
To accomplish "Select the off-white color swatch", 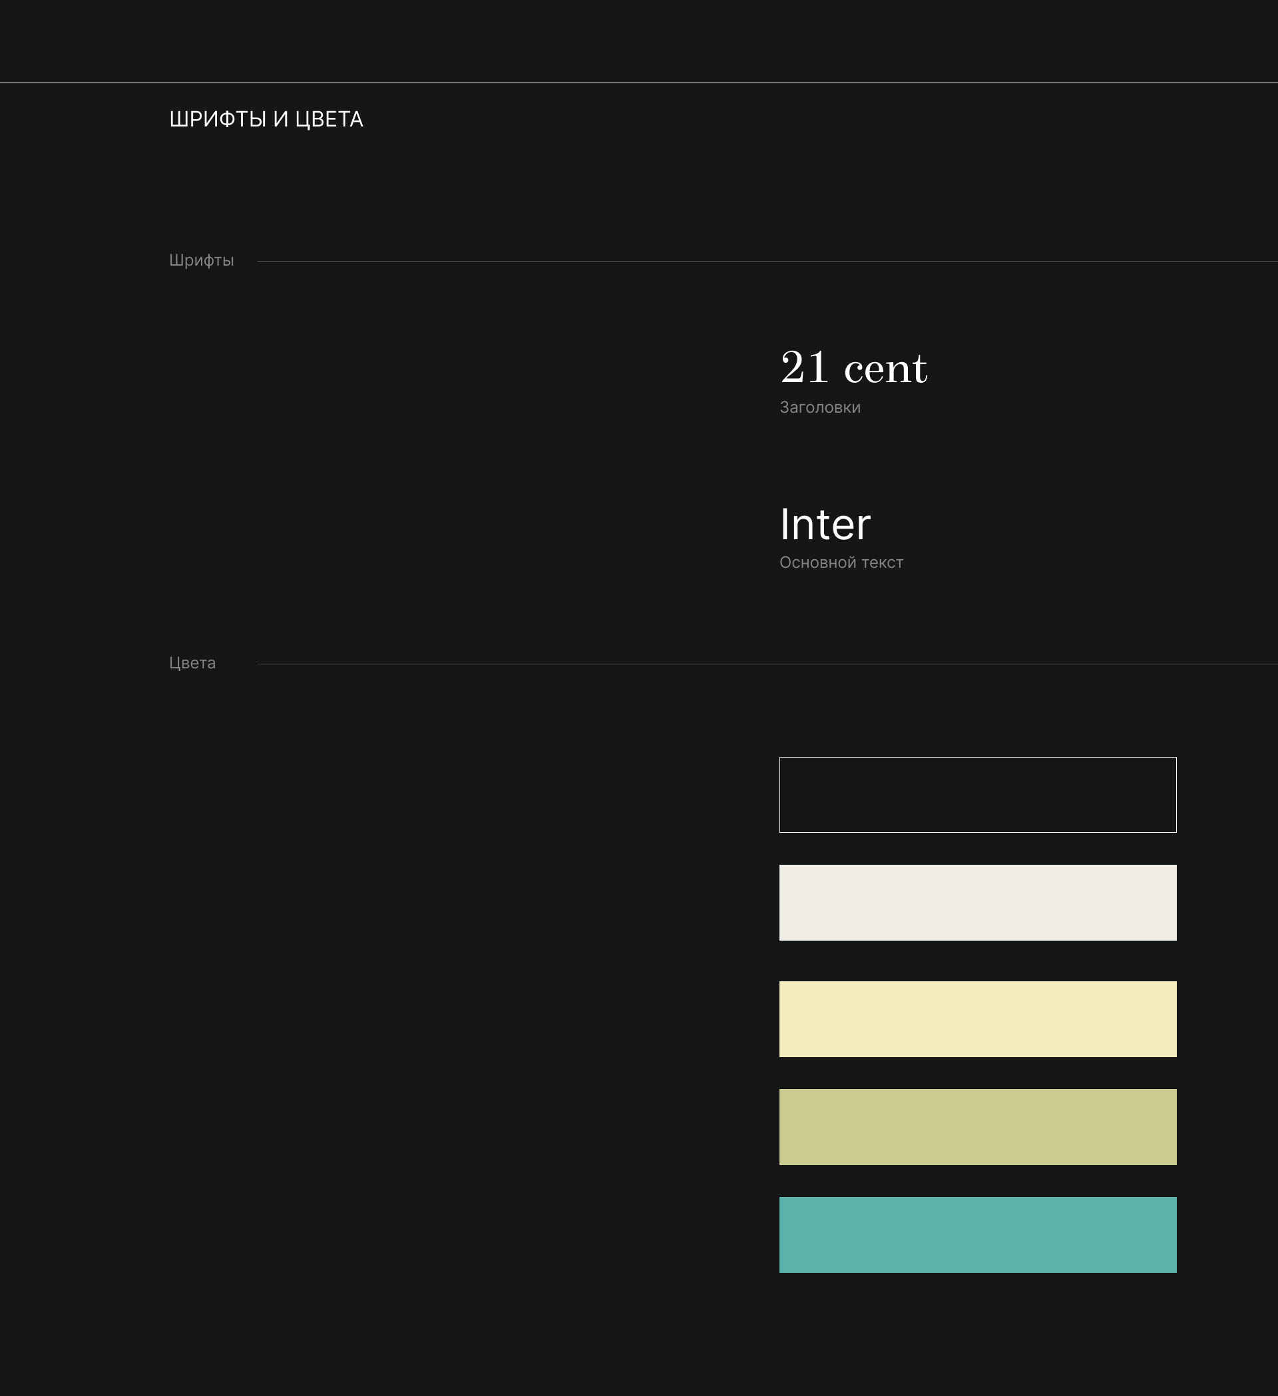I will (x=978, y=902).
